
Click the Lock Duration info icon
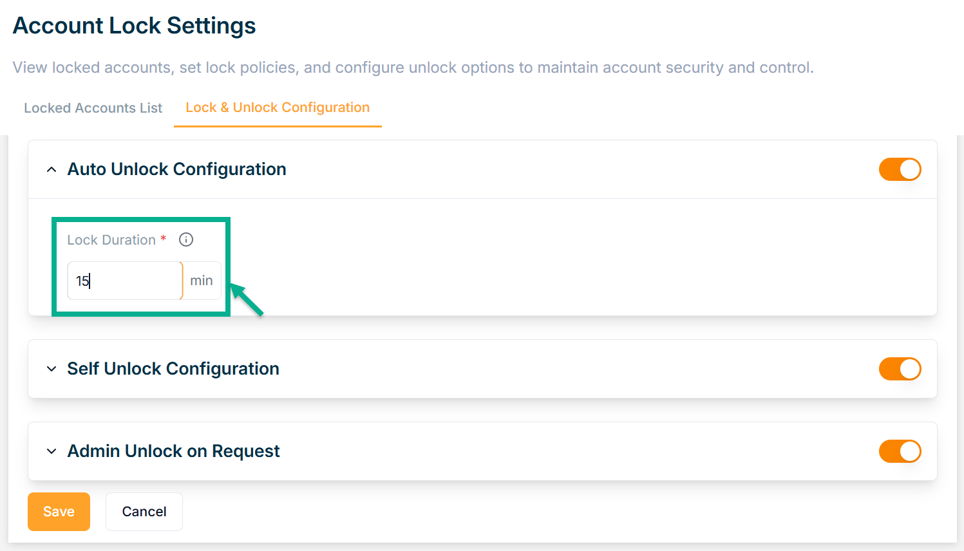point(186,239)
